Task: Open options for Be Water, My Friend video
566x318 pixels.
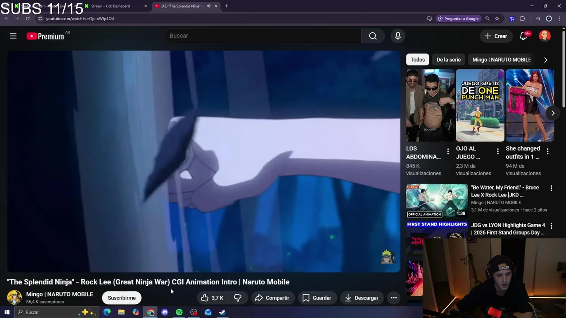Action: pos(551,188)
